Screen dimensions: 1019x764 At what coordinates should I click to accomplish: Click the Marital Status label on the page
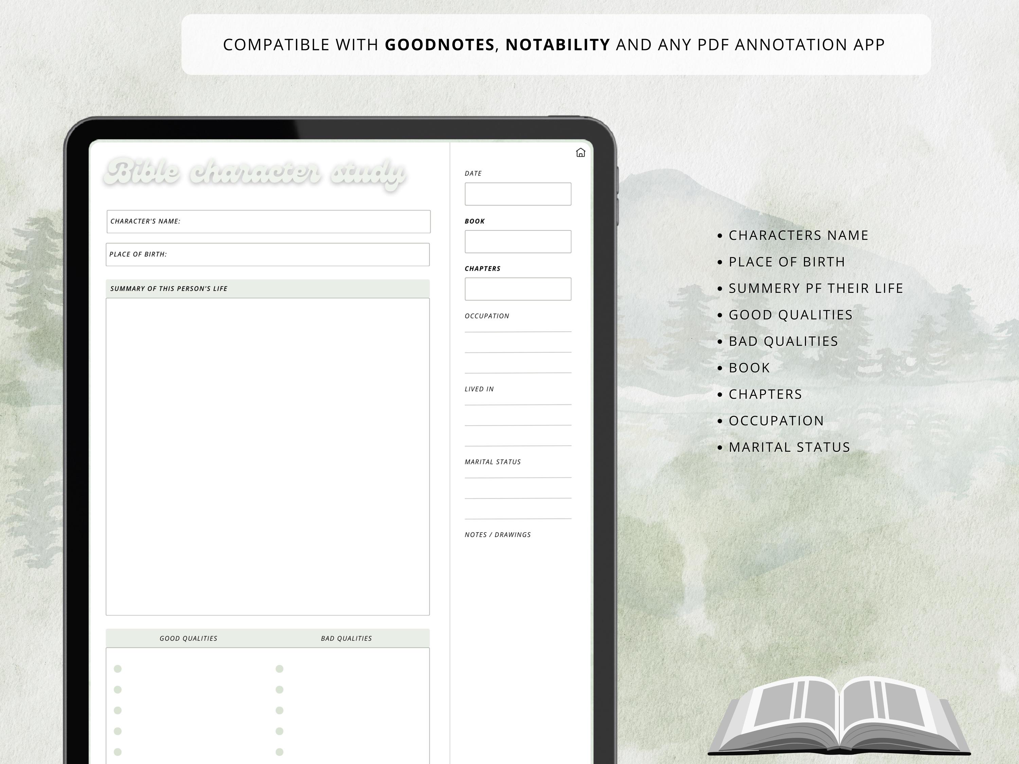(493, 462)
